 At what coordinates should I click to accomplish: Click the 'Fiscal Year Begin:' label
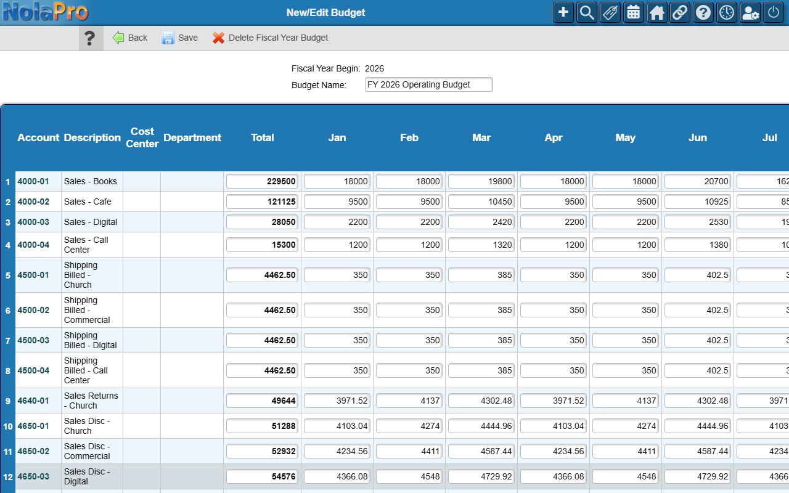[326, 68]
